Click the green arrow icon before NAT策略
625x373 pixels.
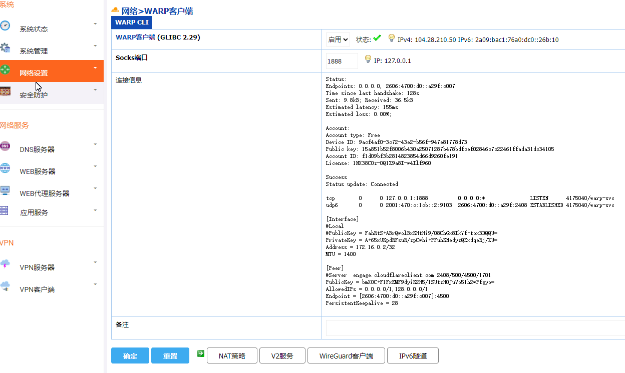(x=201, y=353)
